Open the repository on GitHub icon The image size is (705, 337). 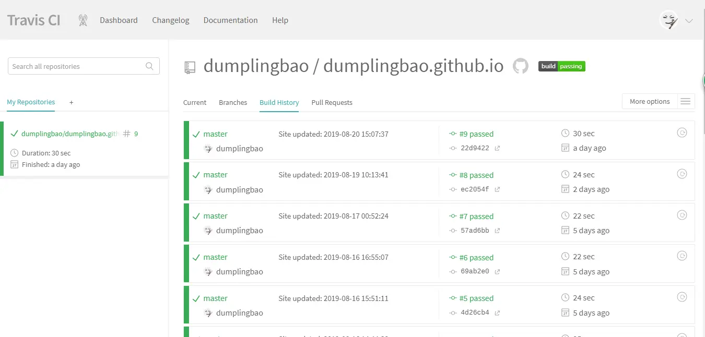coord(520,66)
